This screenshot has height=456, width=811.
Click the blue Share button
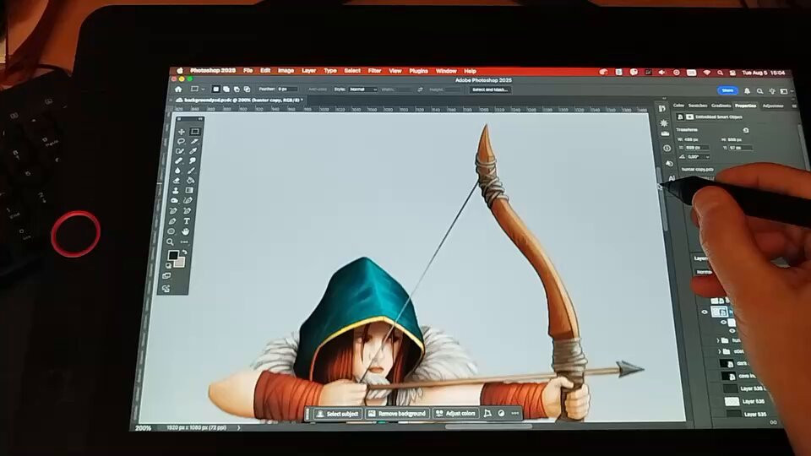[727, 90]
